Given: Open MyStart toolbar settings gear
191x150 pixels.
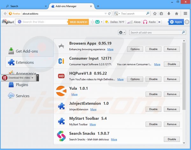Looking at the screenshot, I should [187, 22].
